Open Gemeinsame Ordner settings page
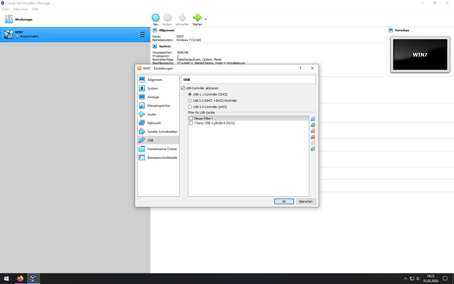Screen dimensions: 454x284 tap(158, 149)
